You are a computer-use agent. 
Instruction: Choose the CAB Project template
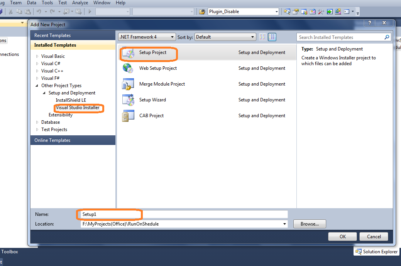coord(207,116)
